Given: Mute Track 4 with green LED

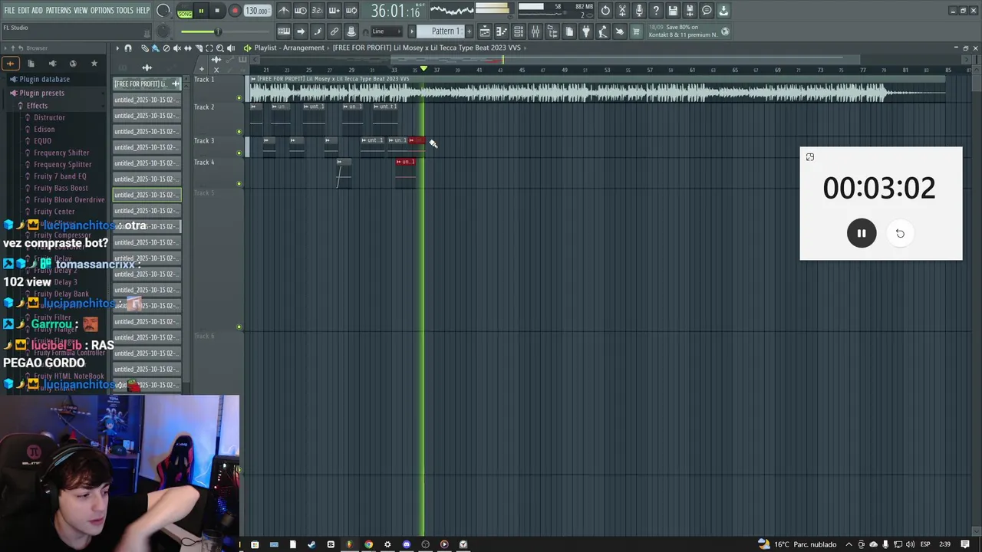Looking at the screenshot, I should [239, 184].
